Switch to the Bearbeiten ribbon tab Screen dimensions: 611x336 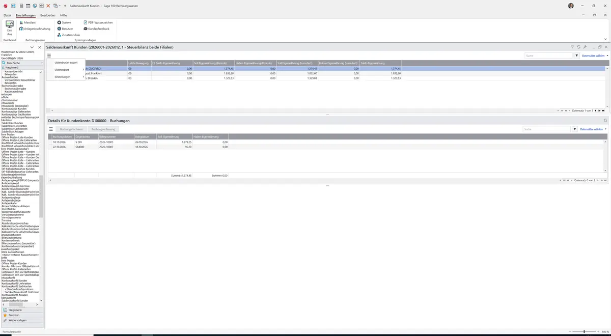[48, 15]
